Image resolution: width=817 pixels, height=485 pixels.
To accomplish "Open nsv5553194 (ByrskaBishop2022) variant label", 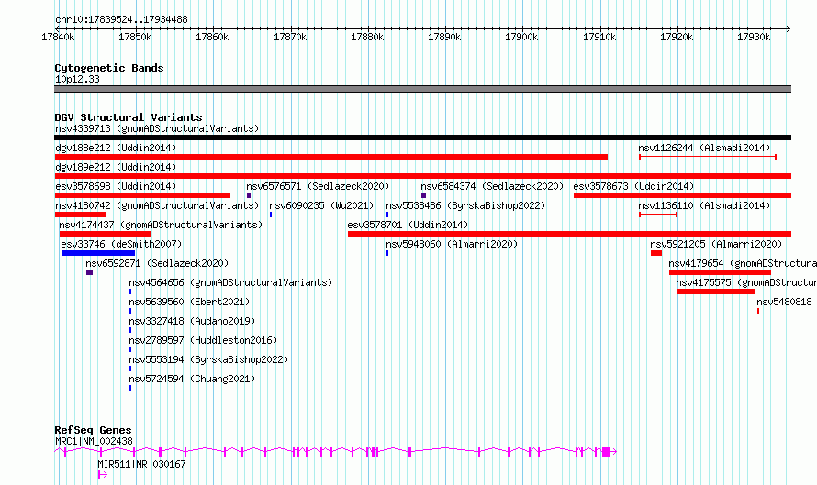I will coord(208,359).
